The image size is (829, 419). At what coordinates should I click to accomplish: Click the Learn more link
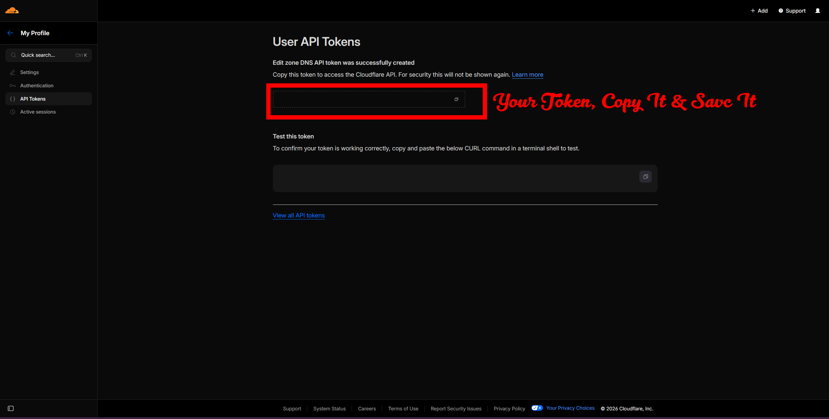coord(527,75)
